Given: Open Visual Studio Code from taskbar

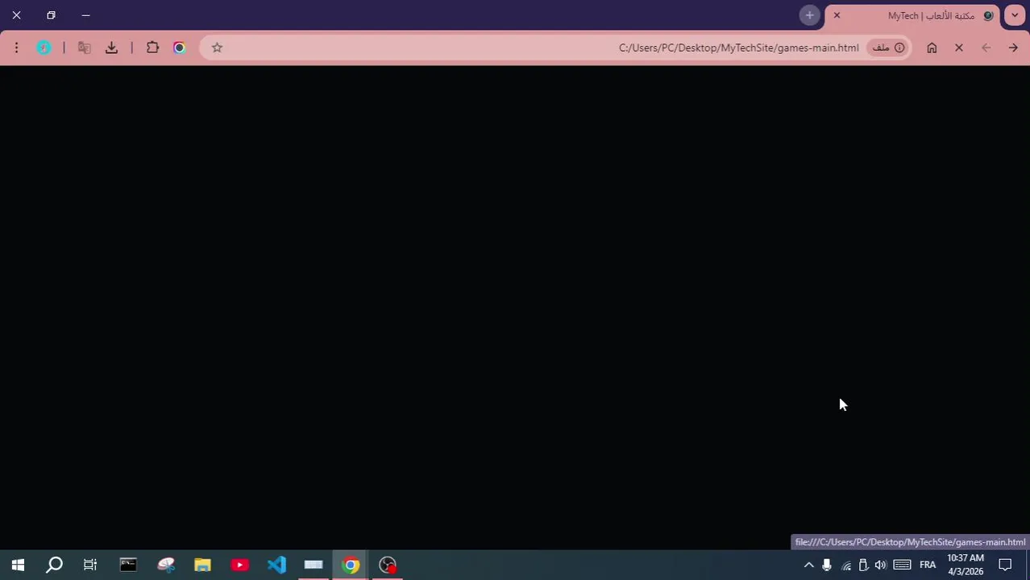Looking at the screenshot, I should (x=276, y=565).
